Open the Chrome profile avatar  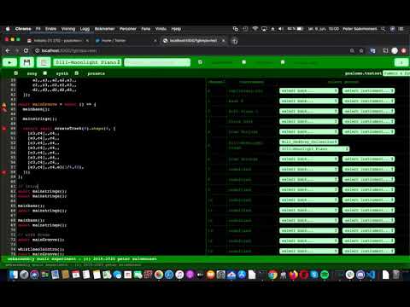395,50
